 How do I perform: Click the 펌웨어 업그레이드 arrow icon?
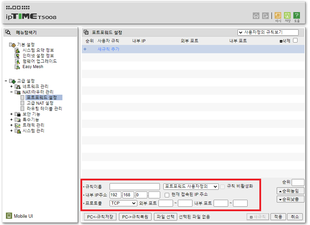coord(17,62)
